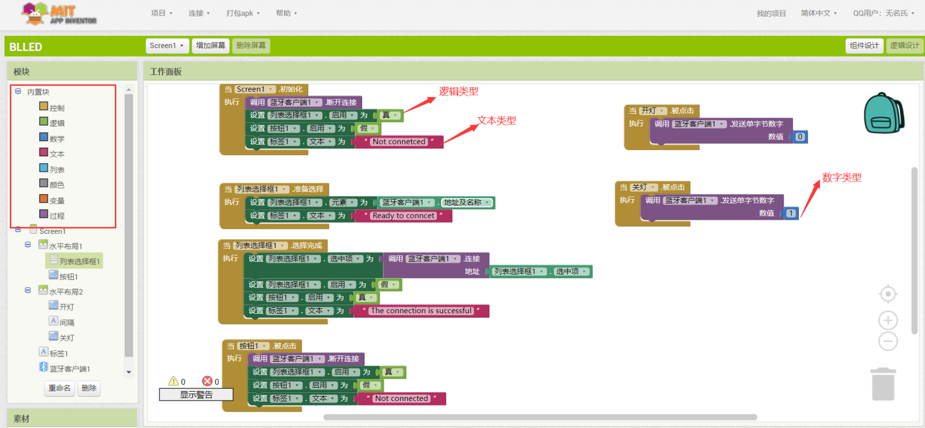The width and height of the screenshot is (925, 428).
Task: Click the 增加屏幕 button
Action: (x=210, y=46)
